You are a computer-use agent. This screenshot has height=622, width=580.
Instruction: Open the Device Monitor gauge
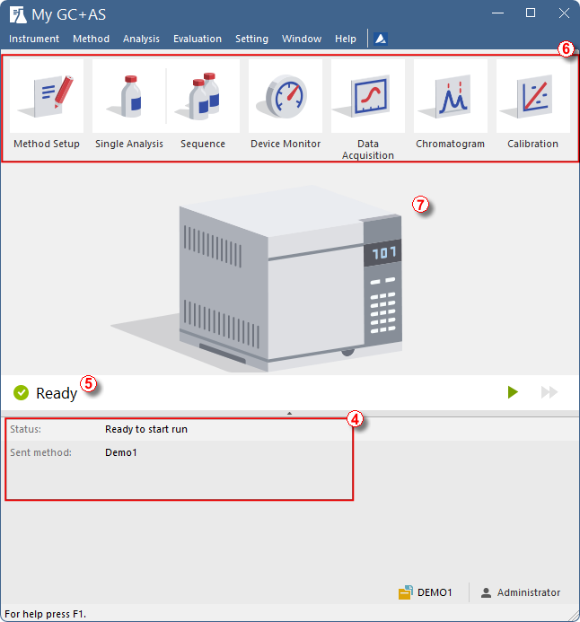coord(286,96)
